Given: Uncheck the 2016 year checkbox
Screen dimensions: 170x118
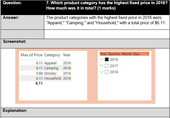Looking at the screenshot, I should pyautogui.click(x=107, y=59).
